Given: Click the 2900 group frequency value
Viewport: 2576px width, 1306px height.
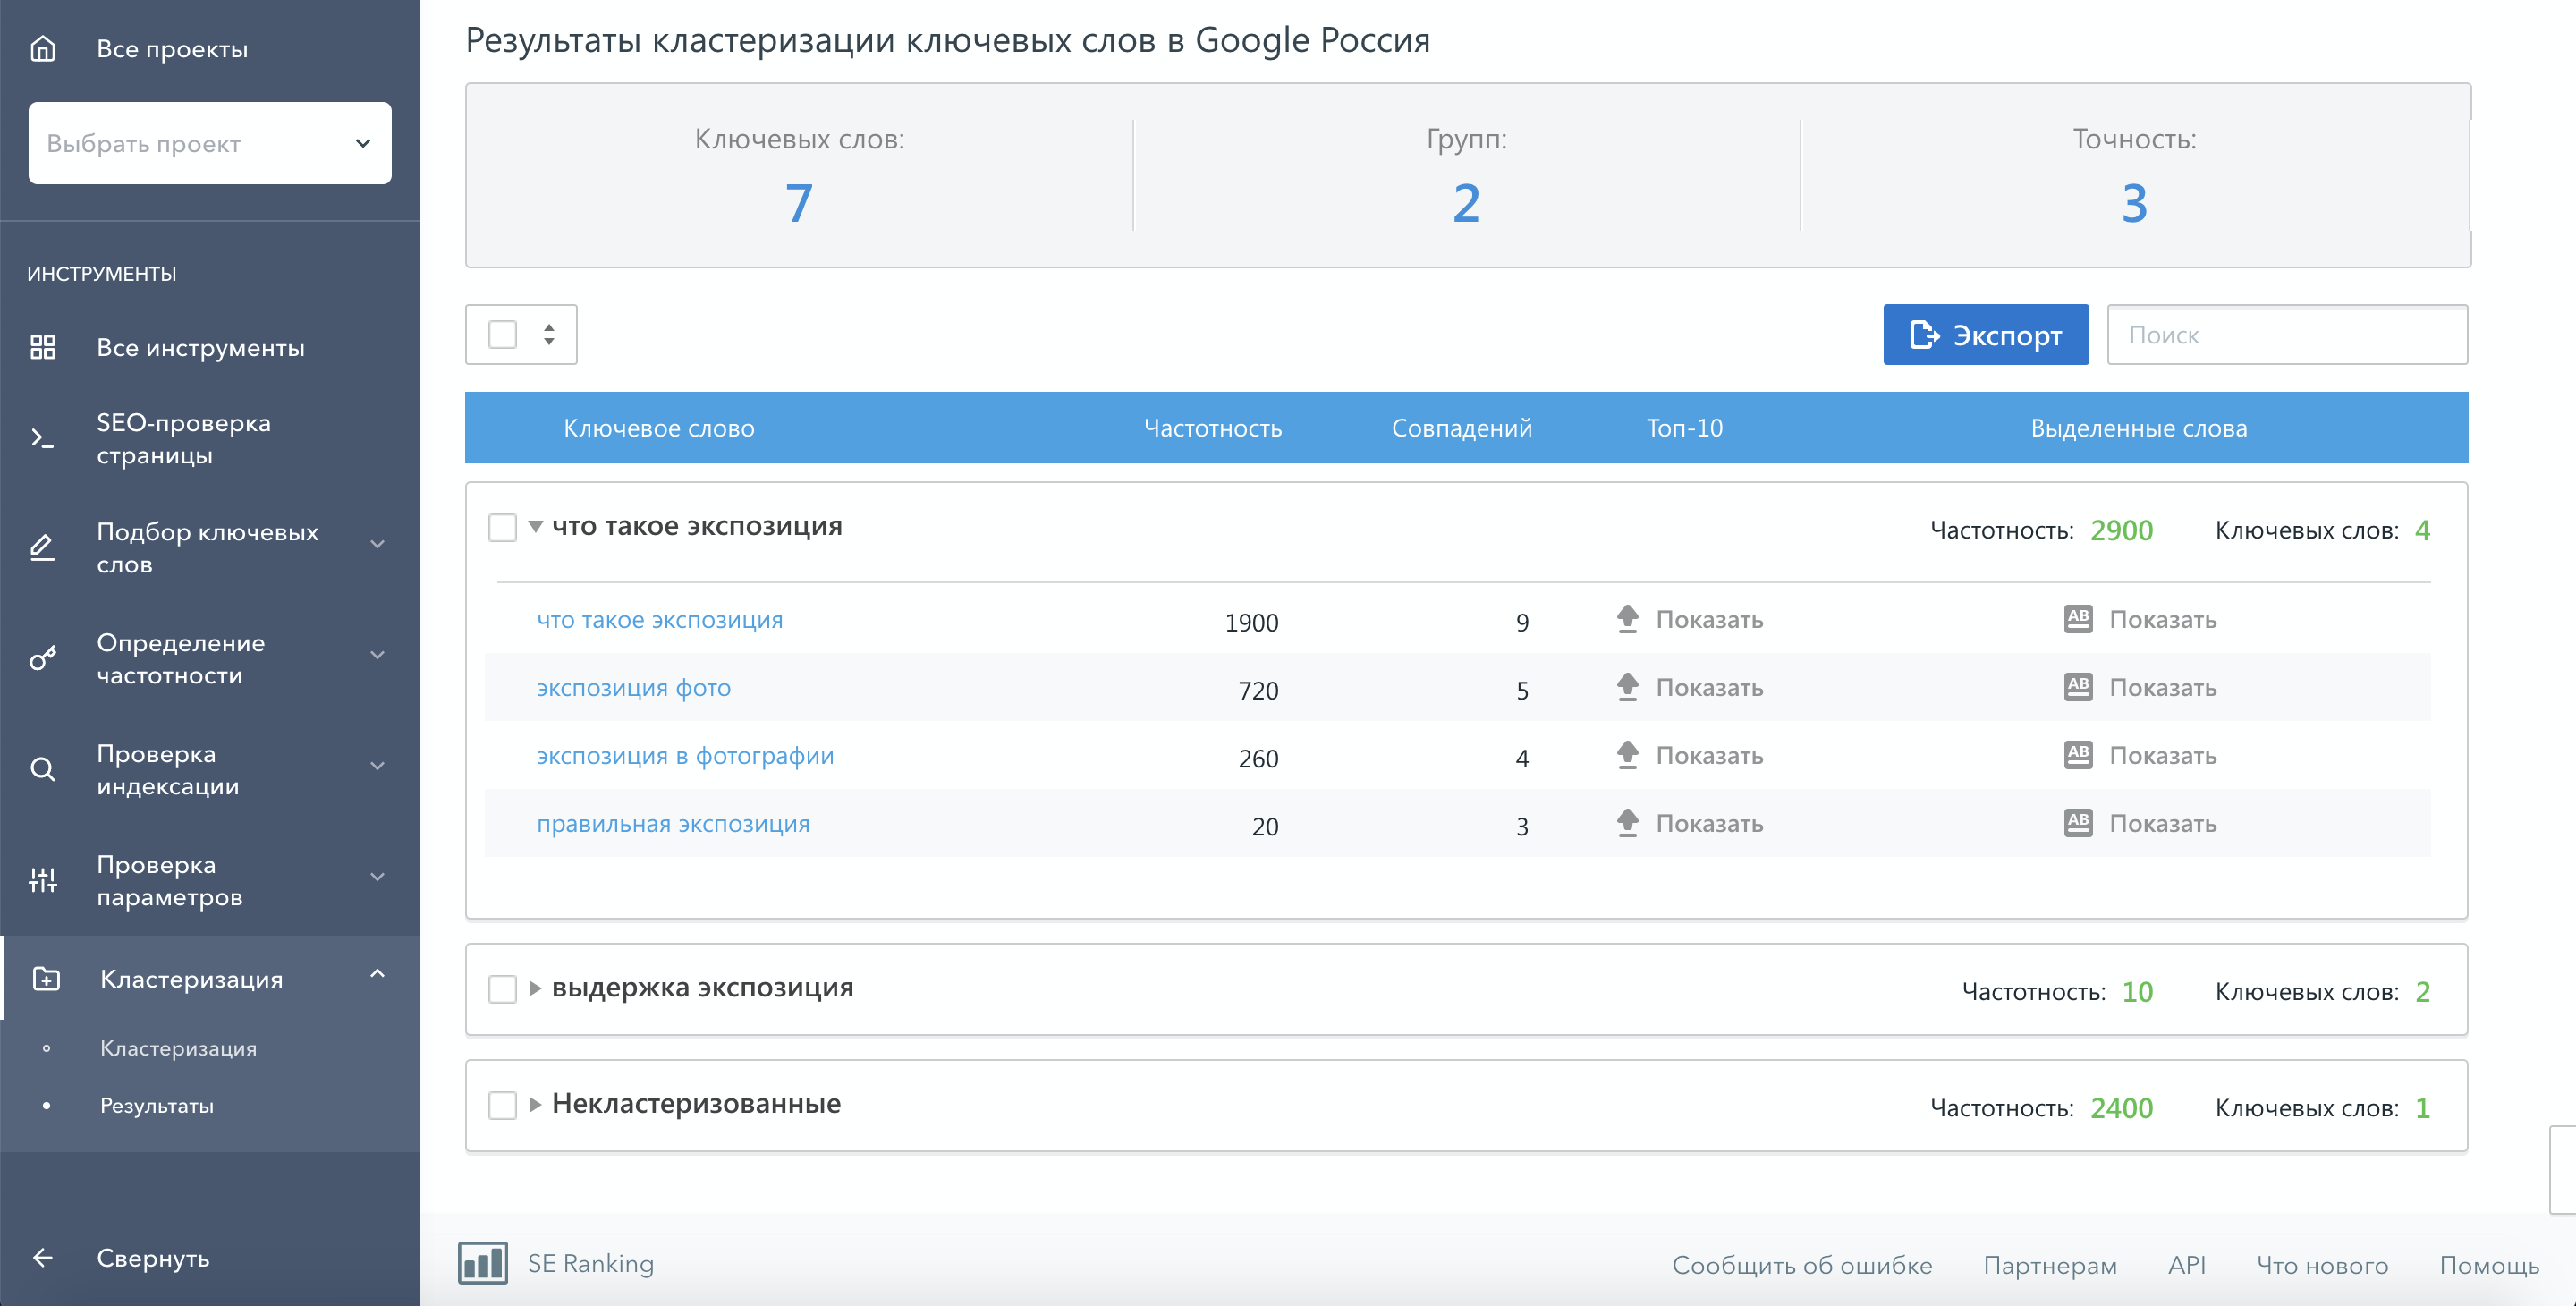Looking at the screenshot, I should 2121,530.
